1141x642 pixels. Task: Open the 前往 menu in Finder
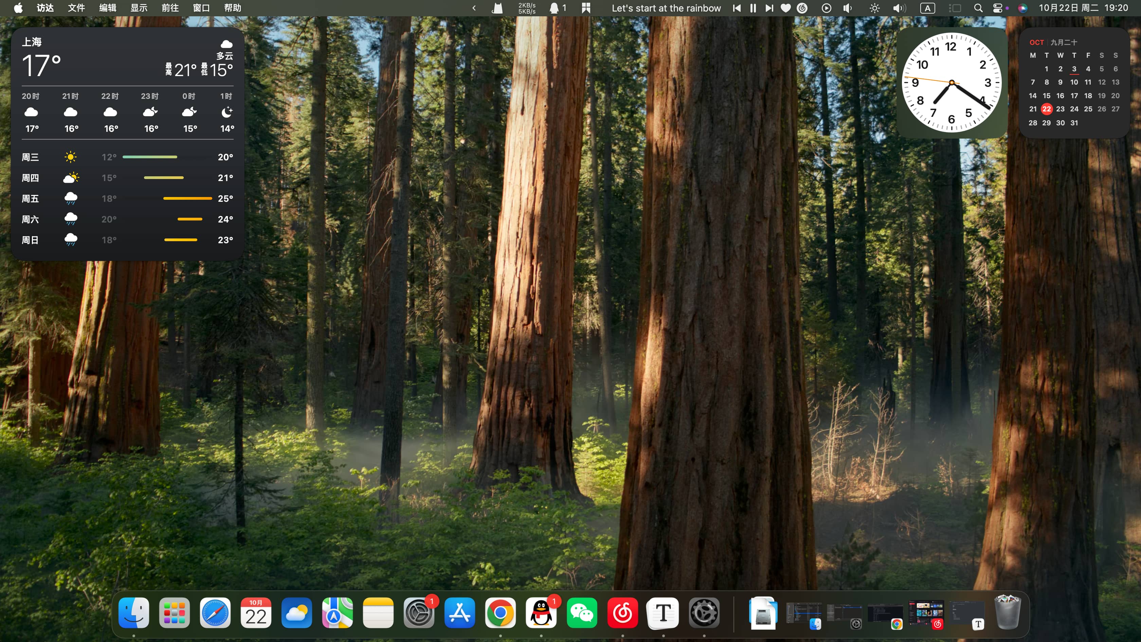click(x=170, y=7)
